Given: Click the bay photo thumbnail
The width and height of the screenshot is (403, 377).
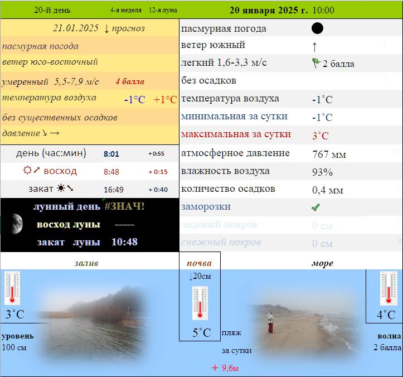Looking at the screenshot, I should (95, 325).
